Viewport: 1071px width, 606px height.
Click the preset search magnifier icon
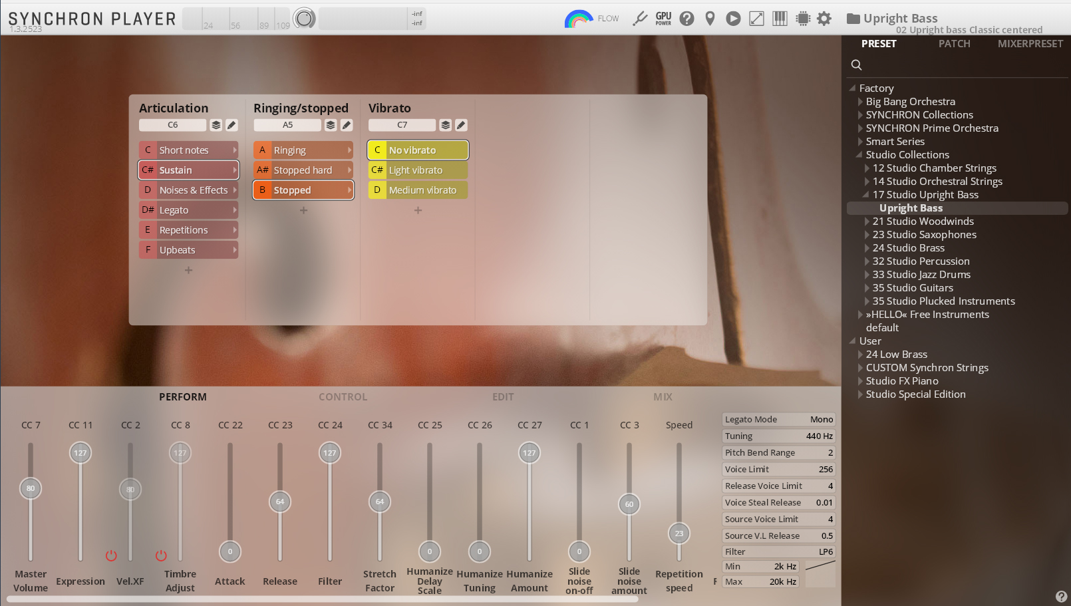pyautogui.click(x=857, y=65)
